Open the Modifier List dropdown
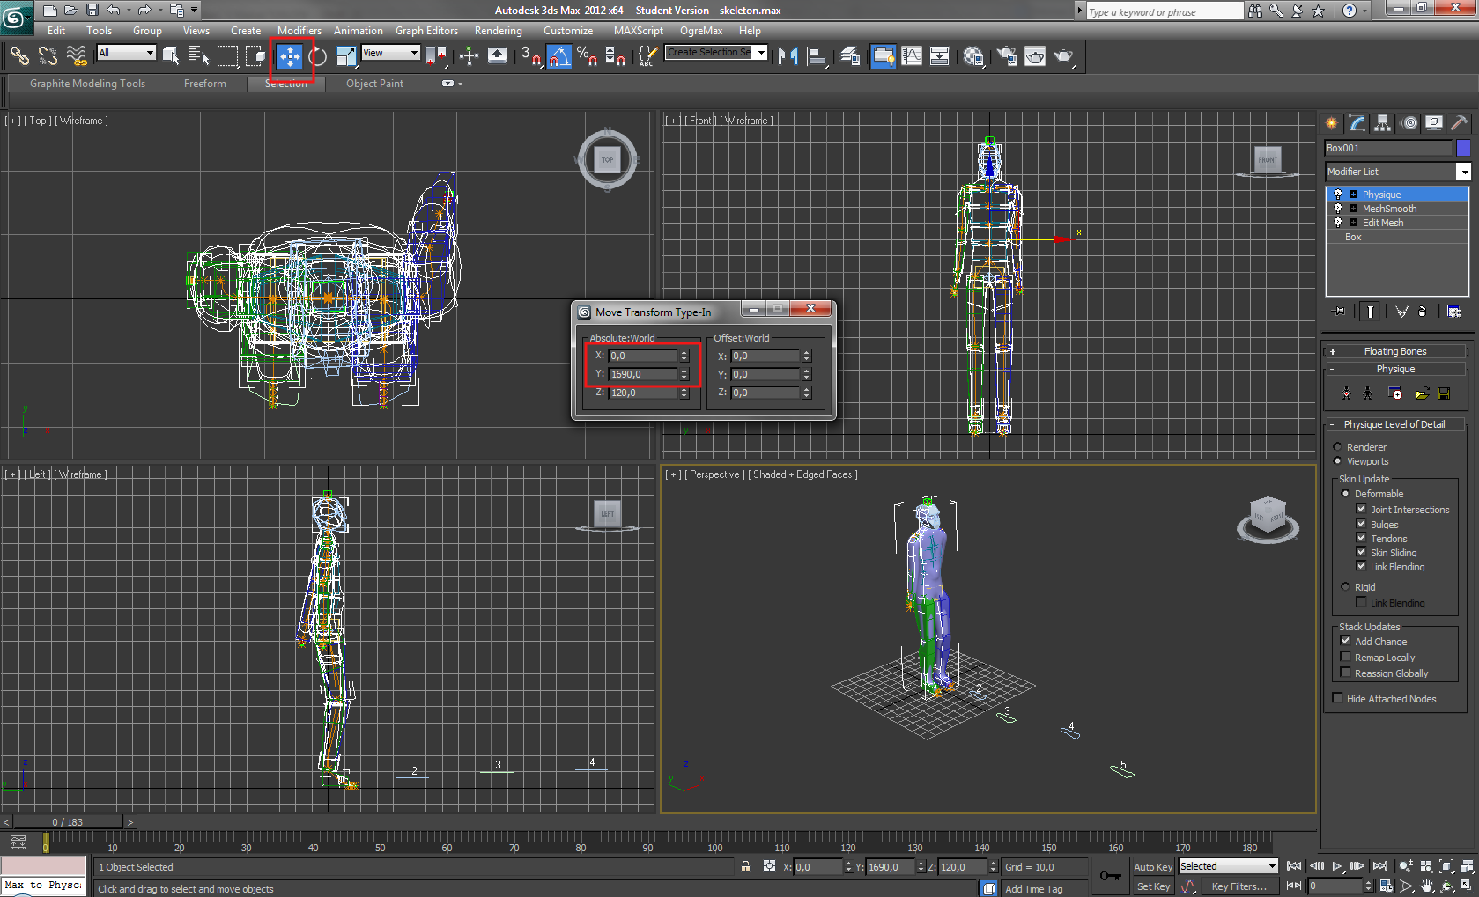This screenshot has width=1479, height=897. click(x=1465, y=172)
